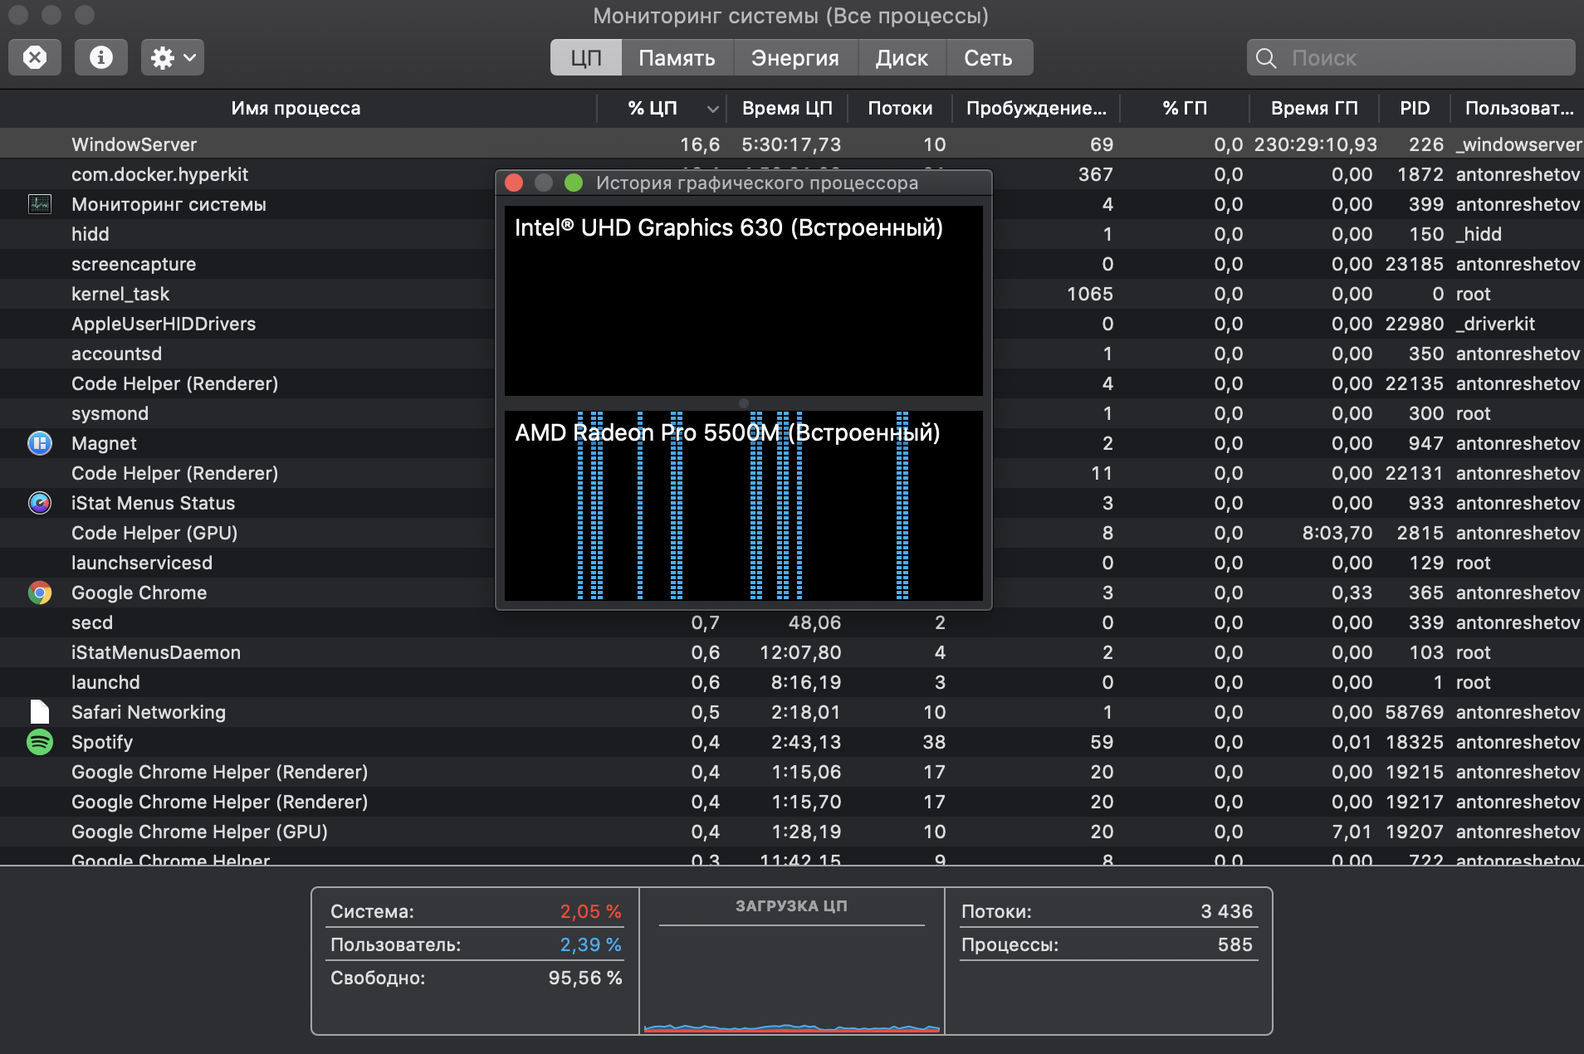The image size is (1584, 1054).
Task: Switch to the Энергия tab
Action: tap(795, 57)
